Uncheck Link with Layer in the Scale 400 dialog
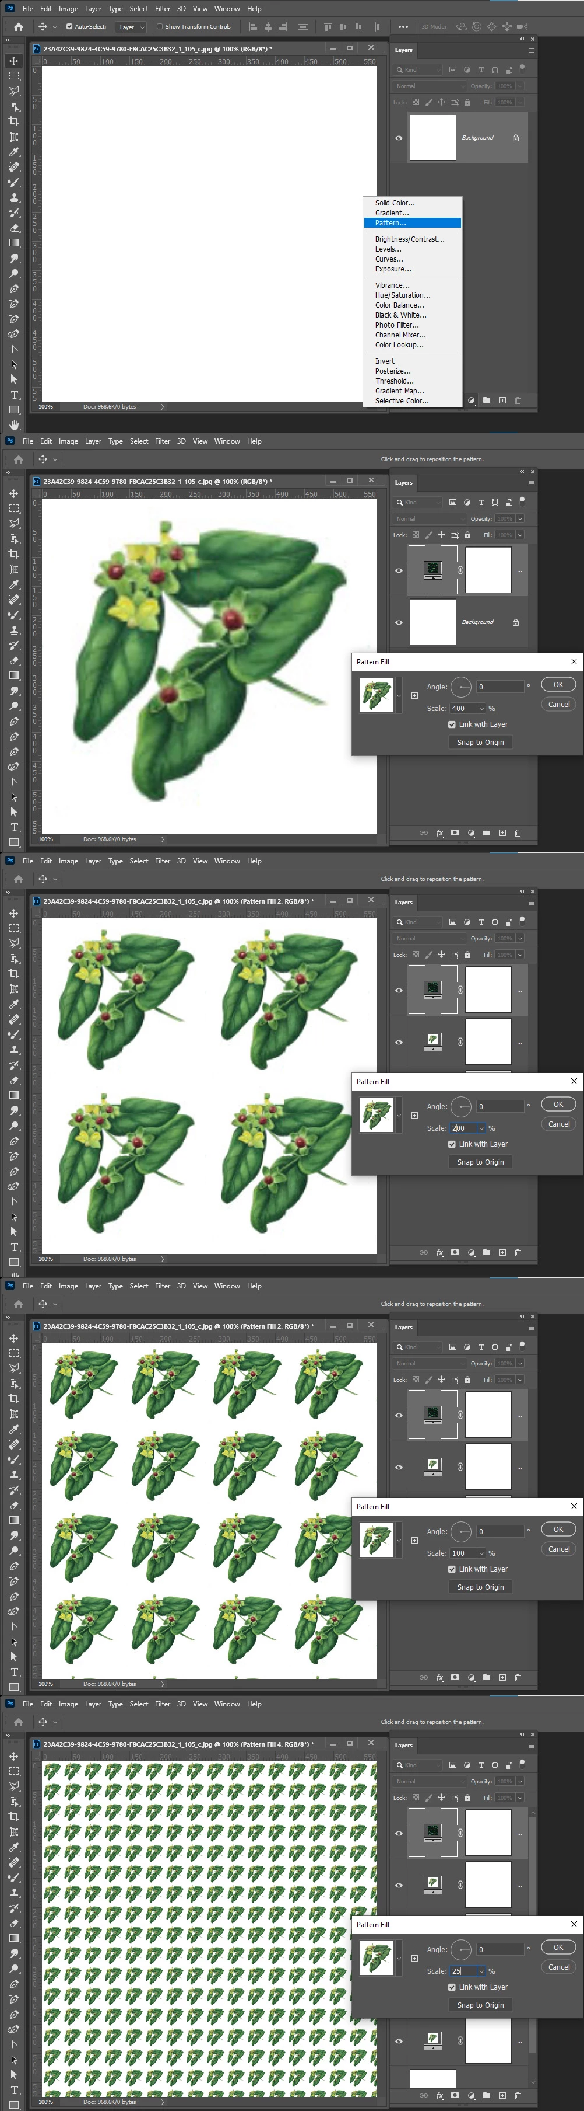The height and width of the screenshot is (2111, 584). [x=452, y=724]
